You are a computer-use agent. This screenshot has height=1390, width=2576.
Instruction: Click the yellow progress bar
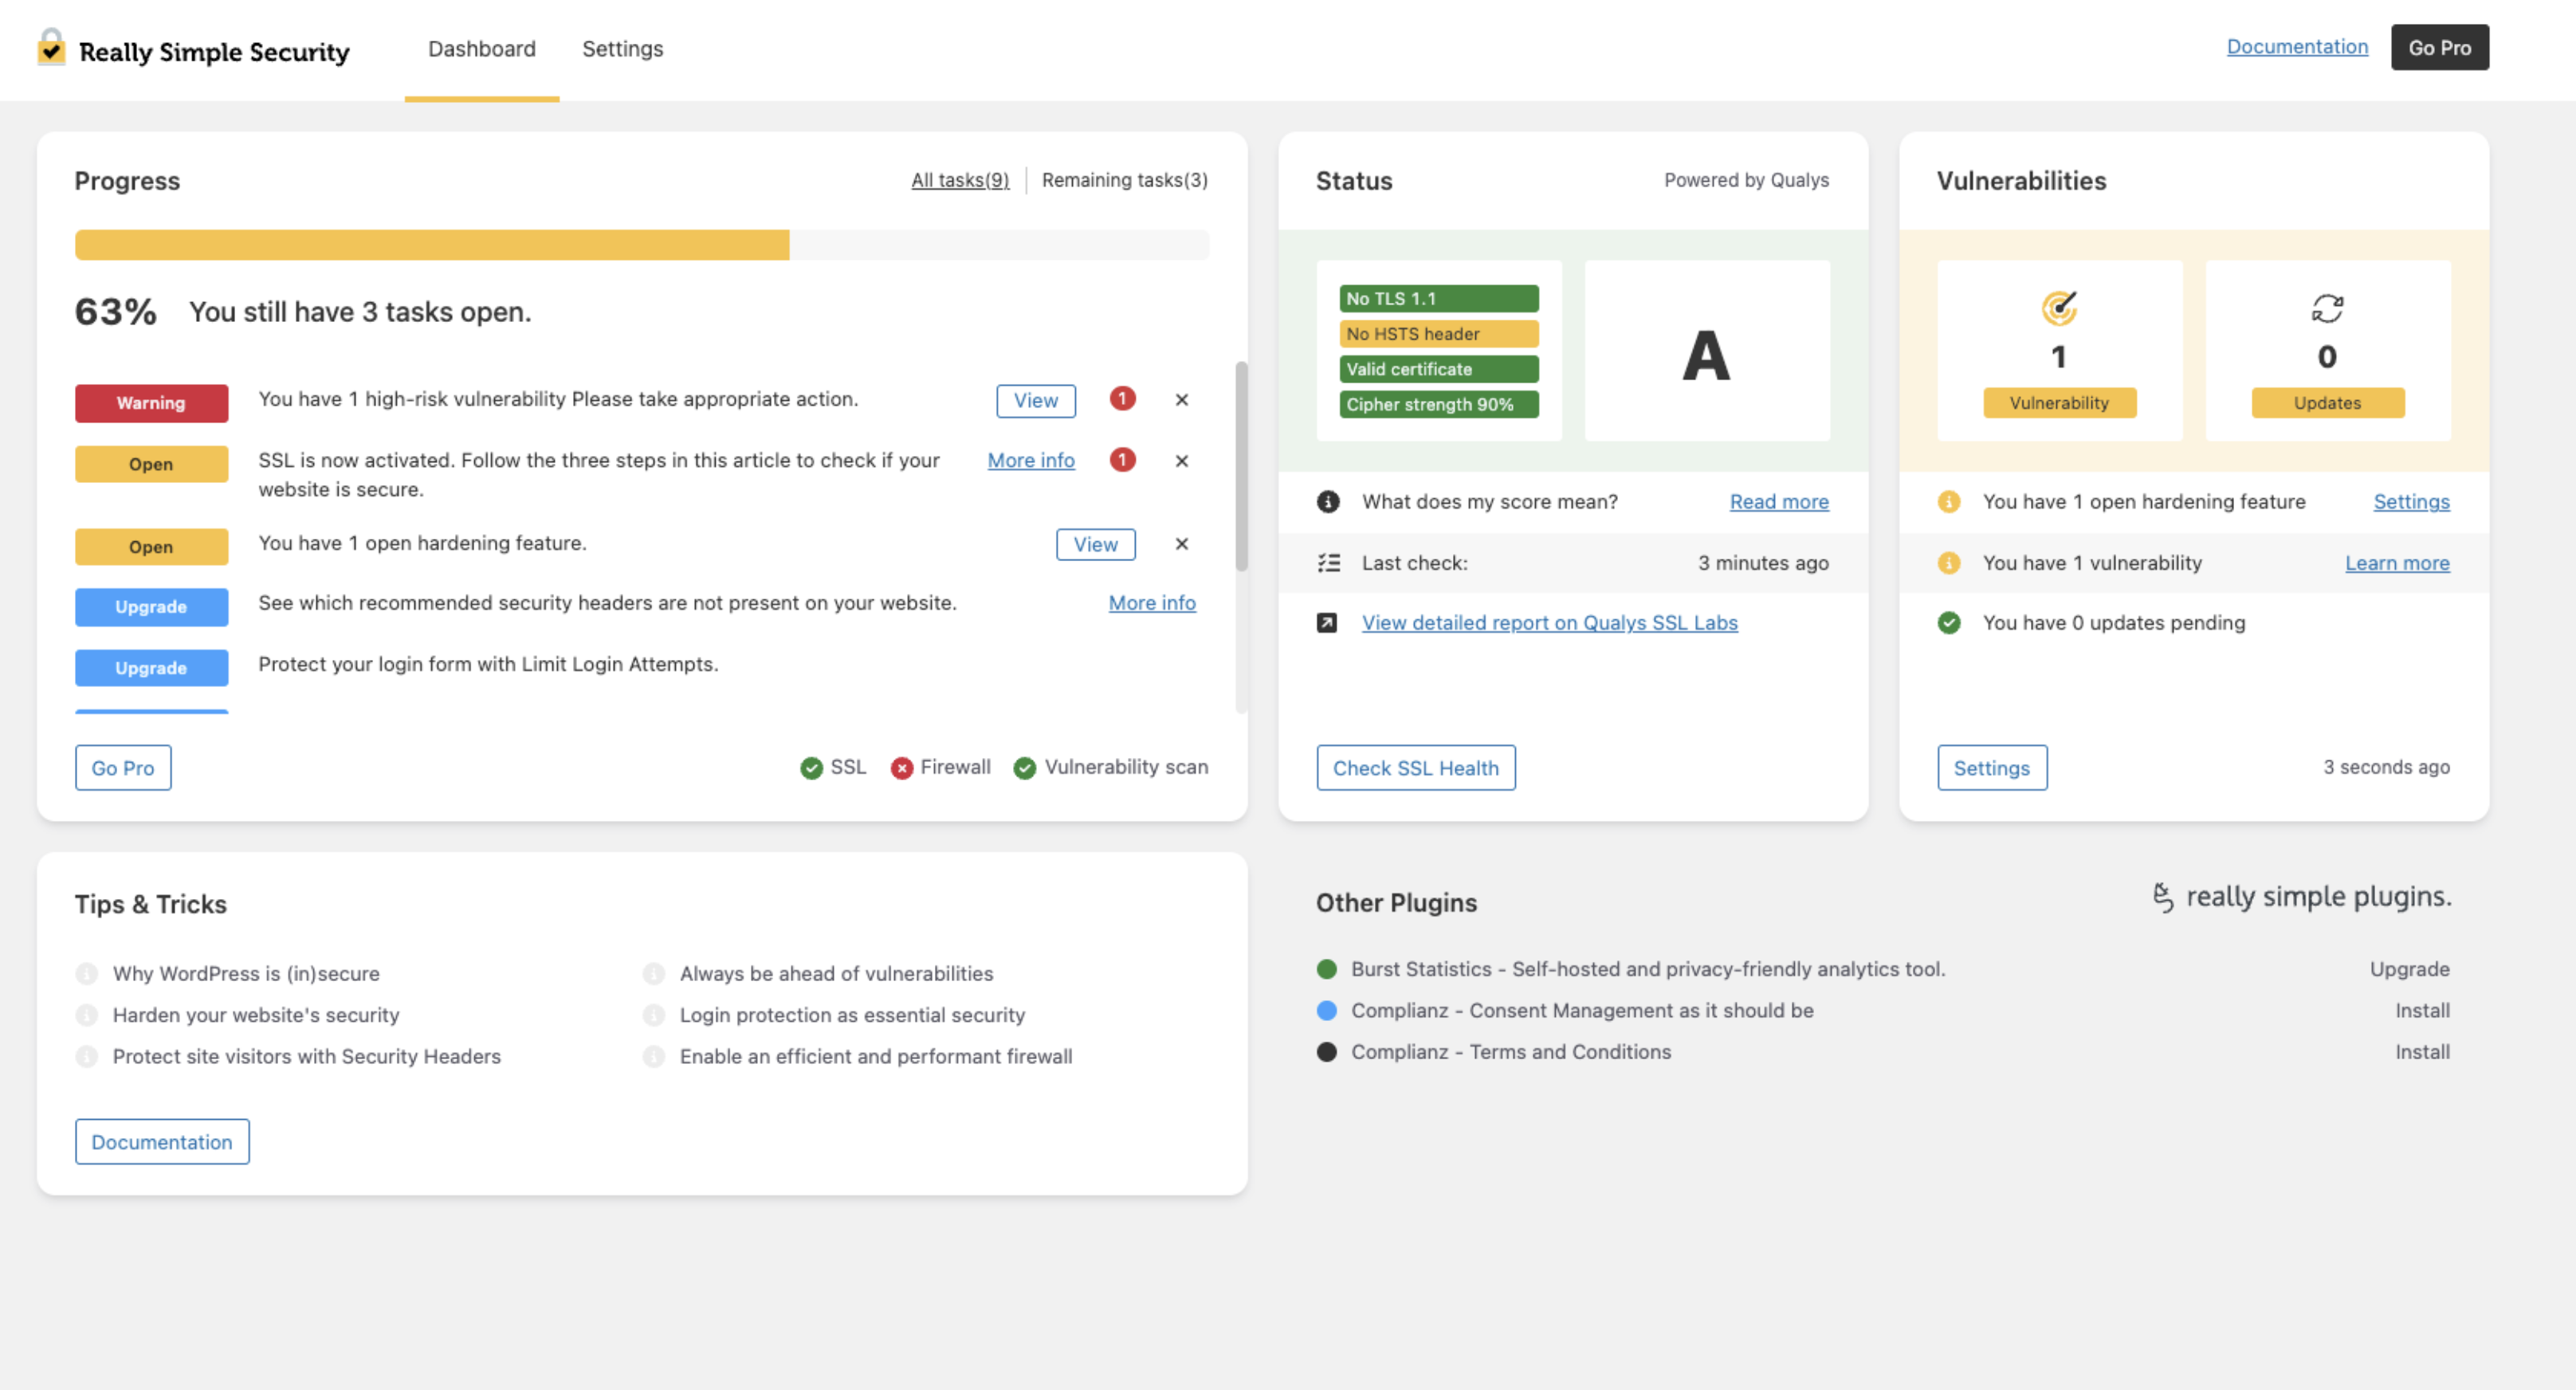(x=432, y=245)
